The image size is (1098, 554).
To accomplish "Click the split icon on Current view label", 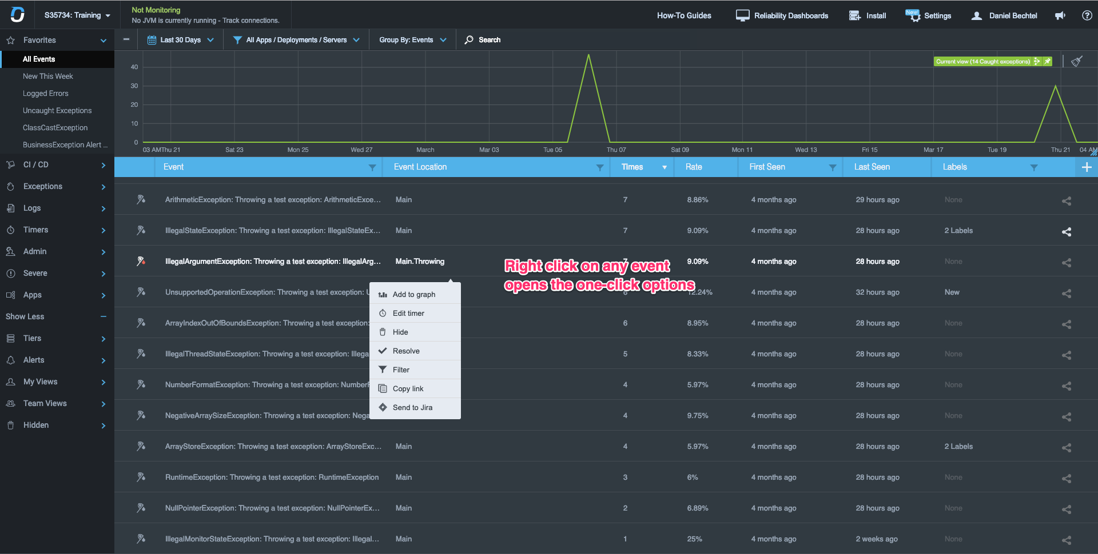I will point(1037,61).
